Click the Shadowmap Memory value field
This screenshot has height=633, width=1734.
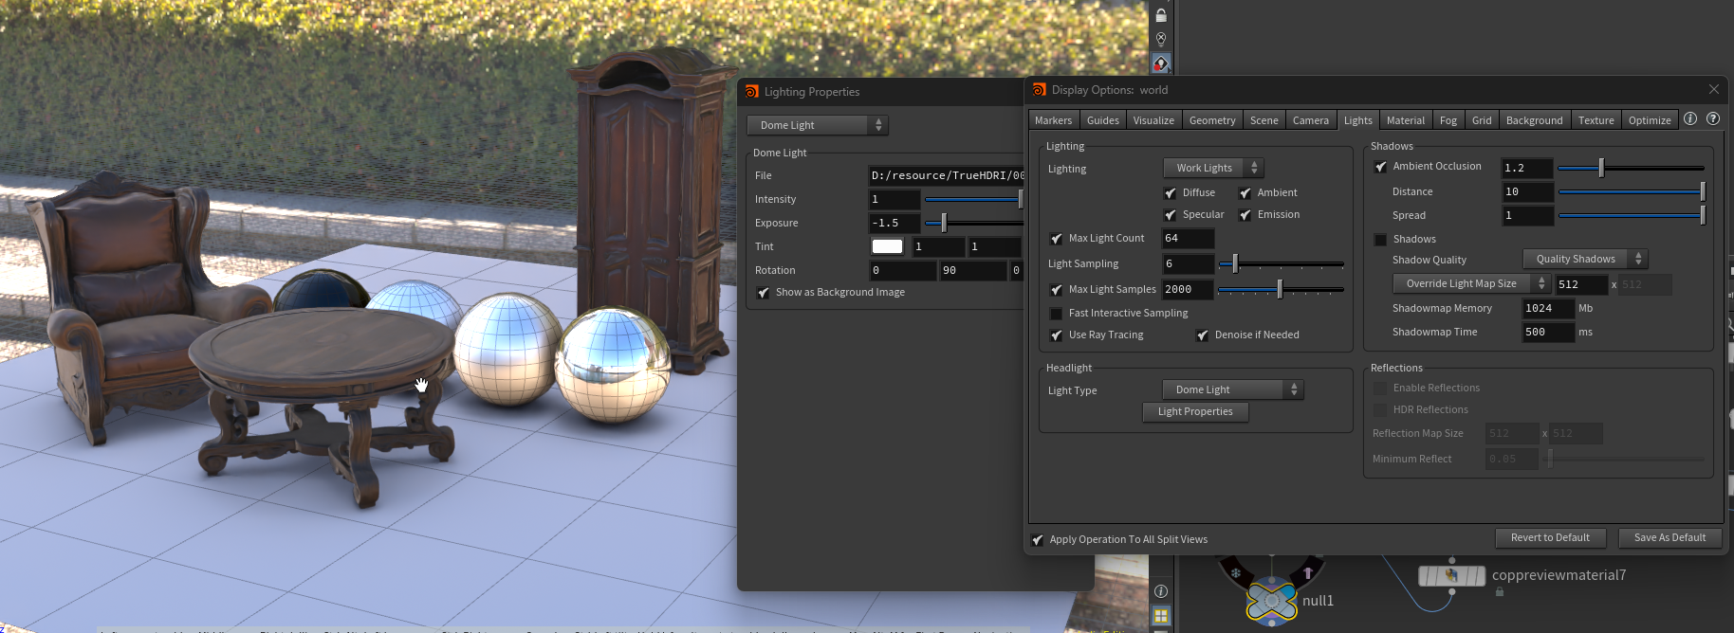click(x=1548, y=309)
